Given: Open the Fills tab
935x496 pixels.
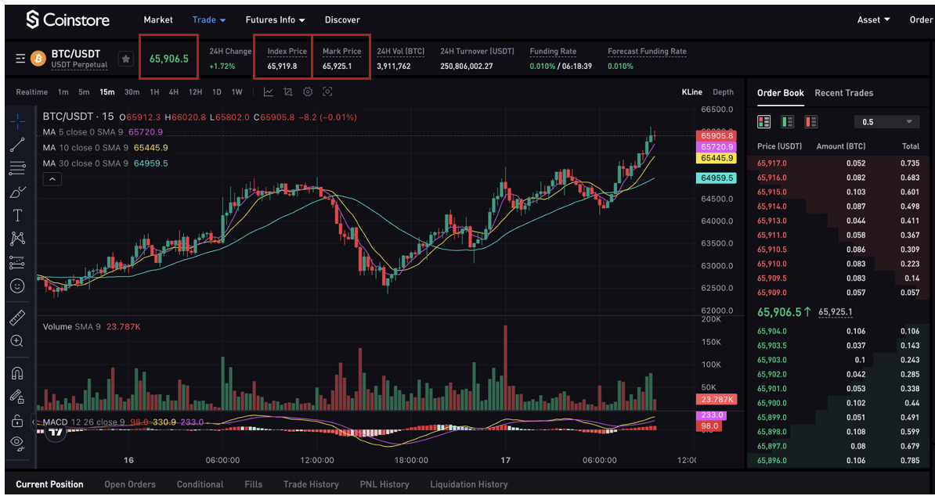Looking at the screenshot, I should click(254, 484).
